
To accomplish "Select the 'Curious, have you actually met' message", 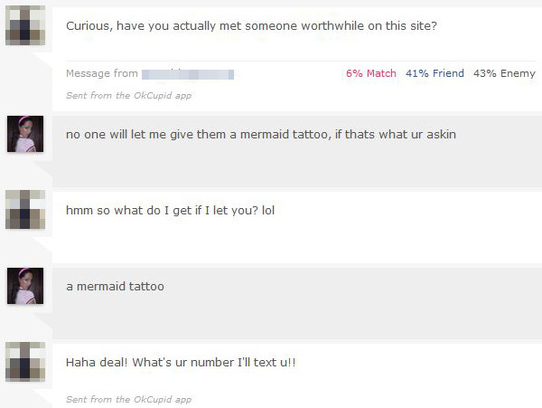I will tap(252, 25).
